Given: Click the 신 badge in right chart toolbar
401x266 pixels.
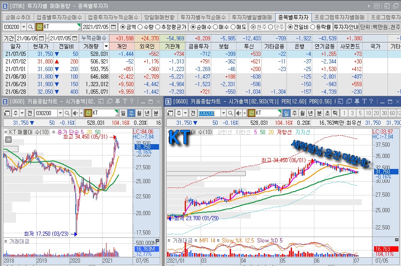Looking at the screenshot, I should click(252, 113).
